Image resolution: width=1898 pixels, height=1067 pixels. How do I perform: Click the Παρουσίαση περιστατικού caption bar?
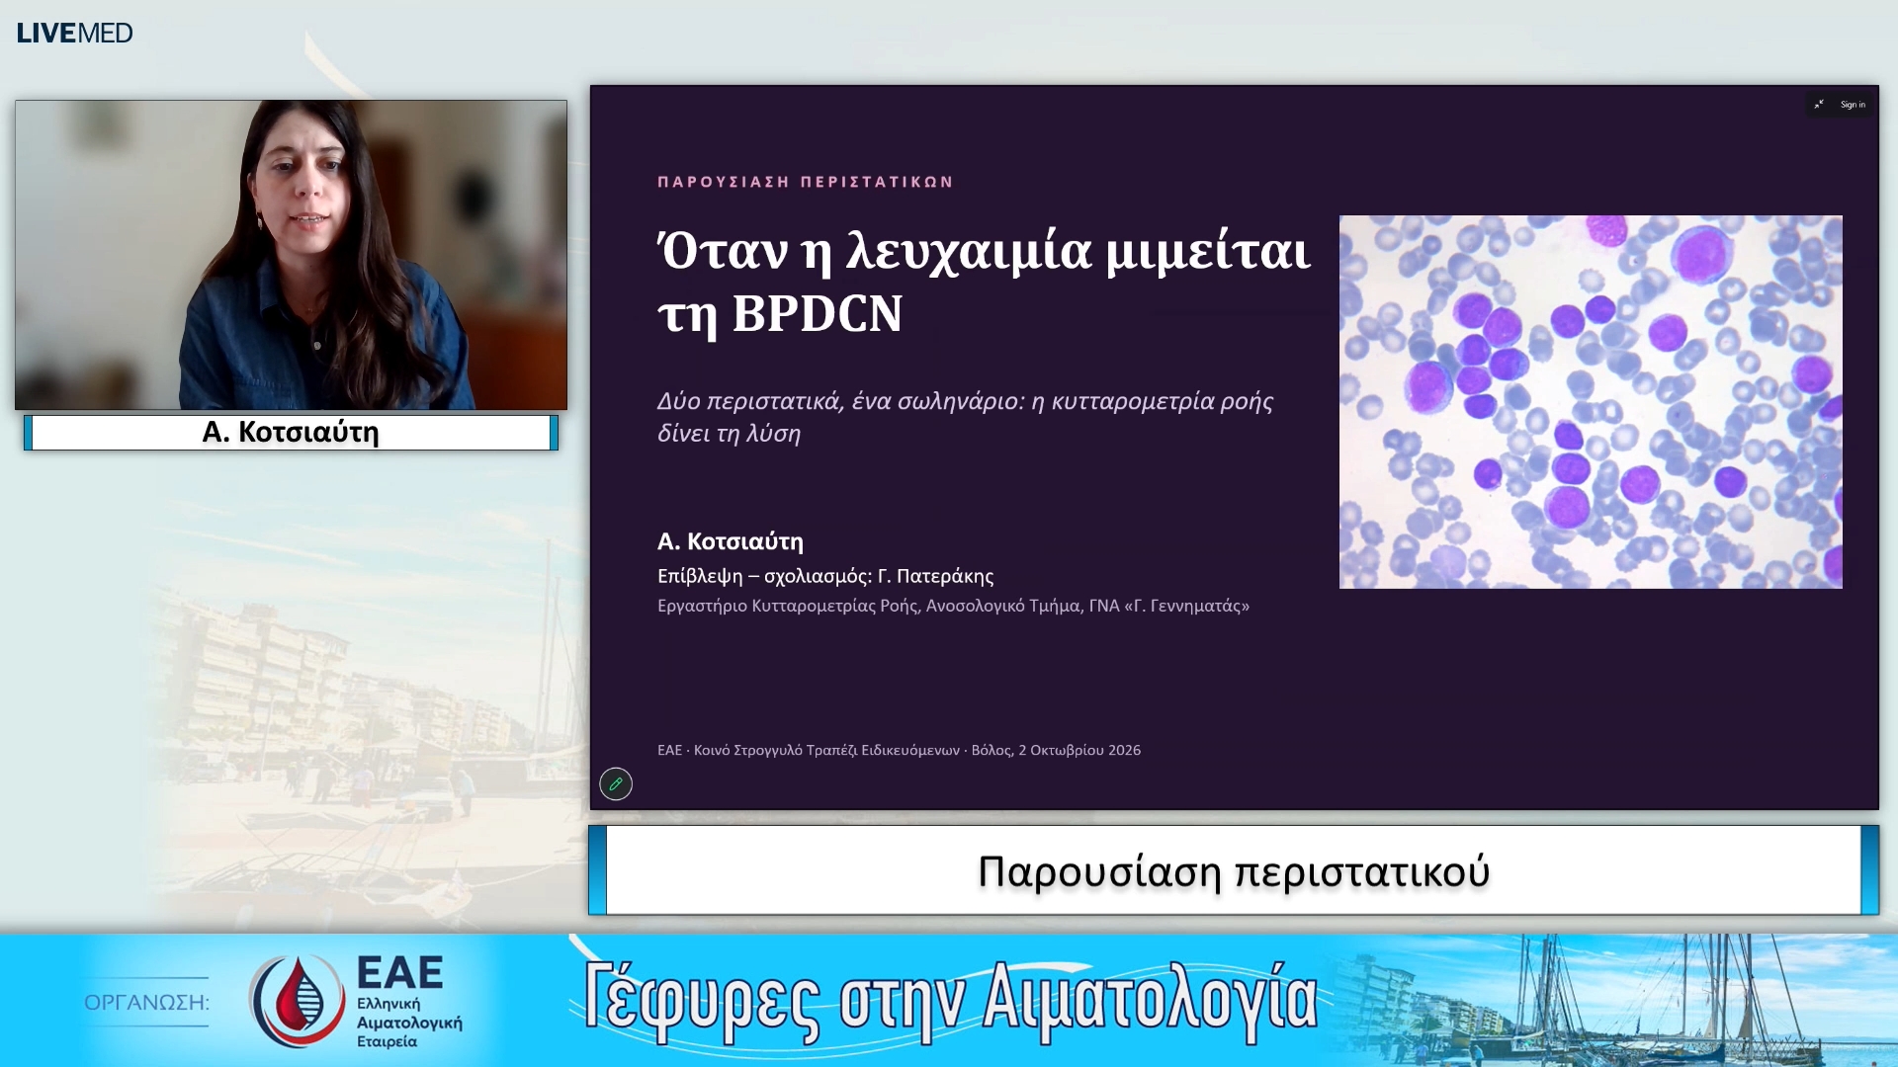point(1234,870)
